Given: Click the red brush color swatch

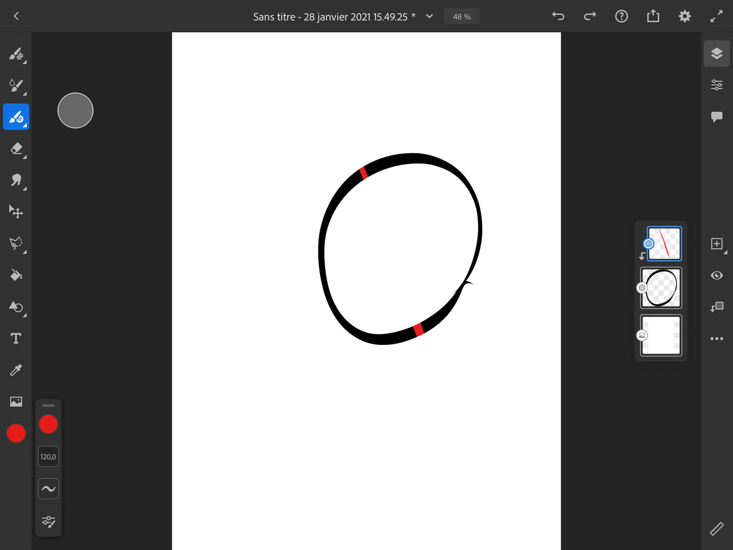Looking at the screenshot, I should point(48,424).
